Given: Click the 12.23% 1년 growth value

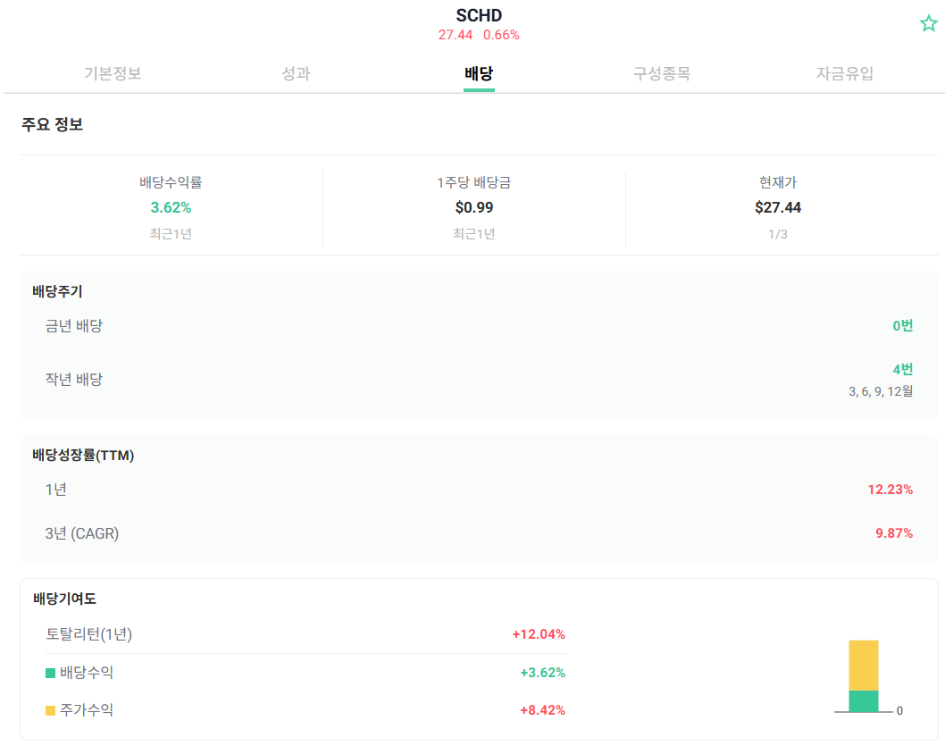Looking at the screenshot, I should [891, 490].
